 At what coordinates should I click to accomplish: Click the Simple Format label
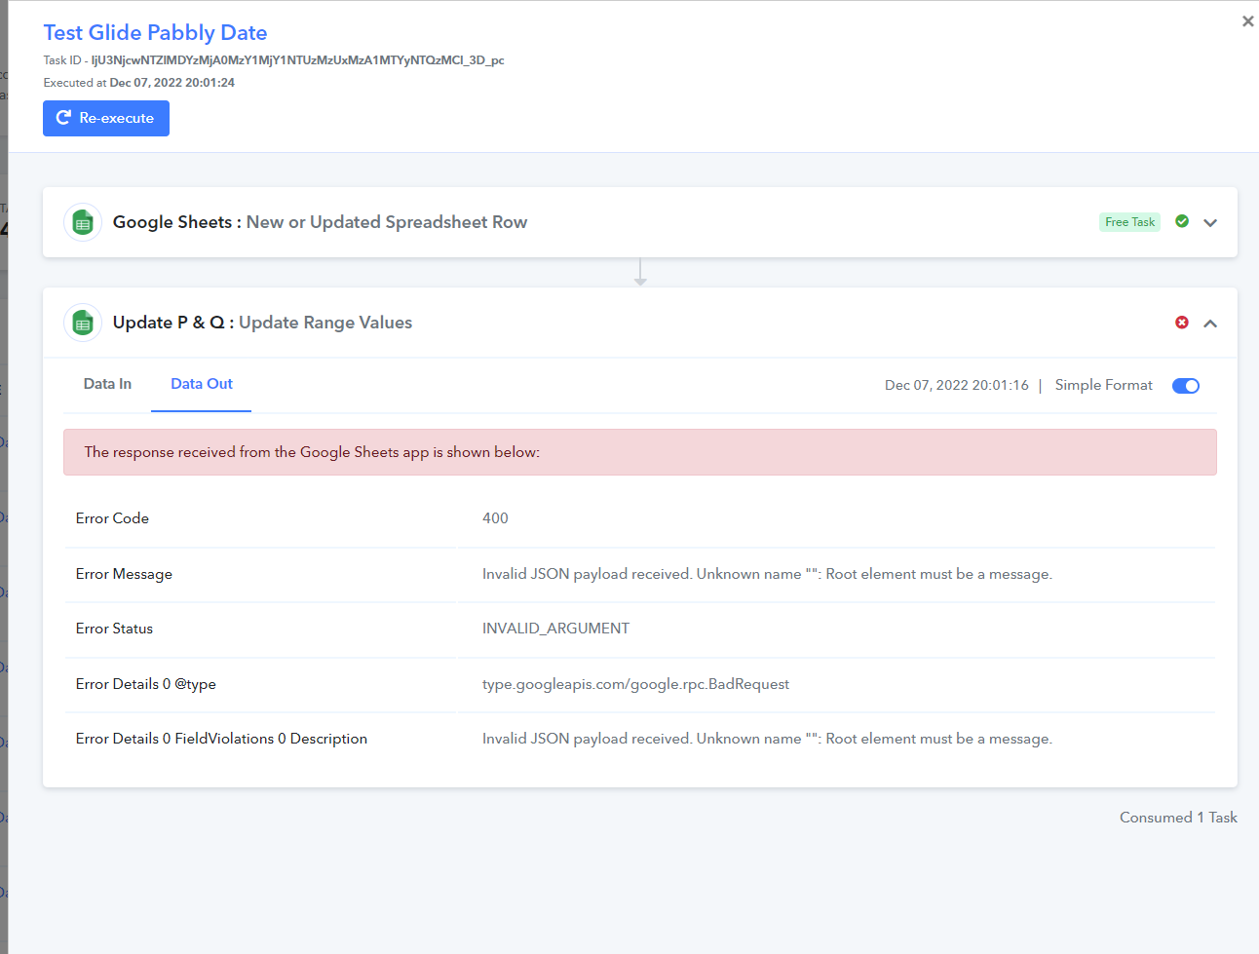[x=1104, y=385]
